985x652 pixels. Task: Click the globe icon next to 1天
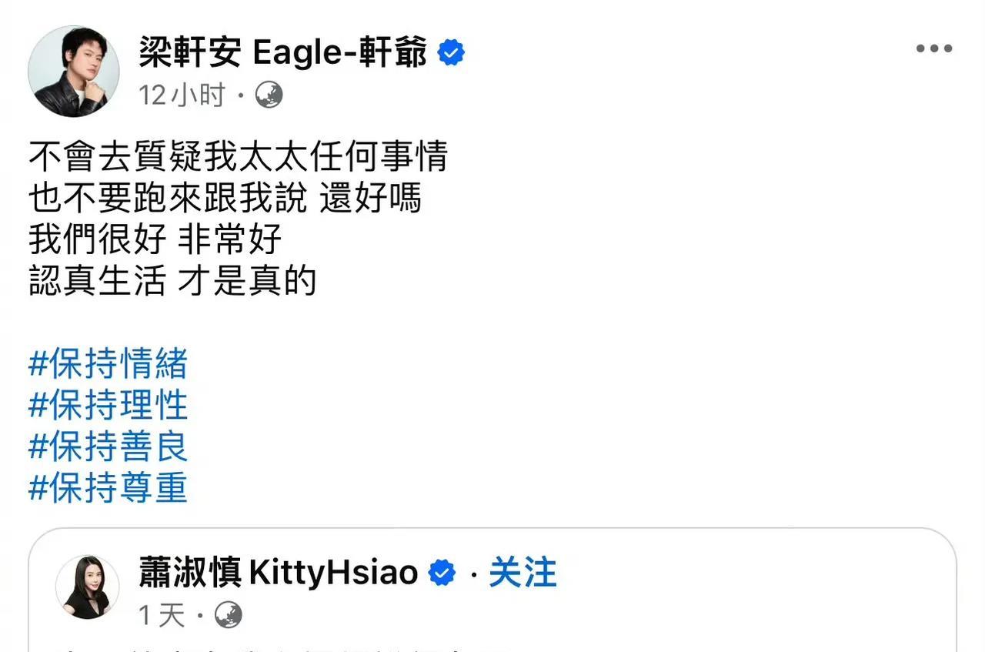pyautogui.click(x=229, y=615)
